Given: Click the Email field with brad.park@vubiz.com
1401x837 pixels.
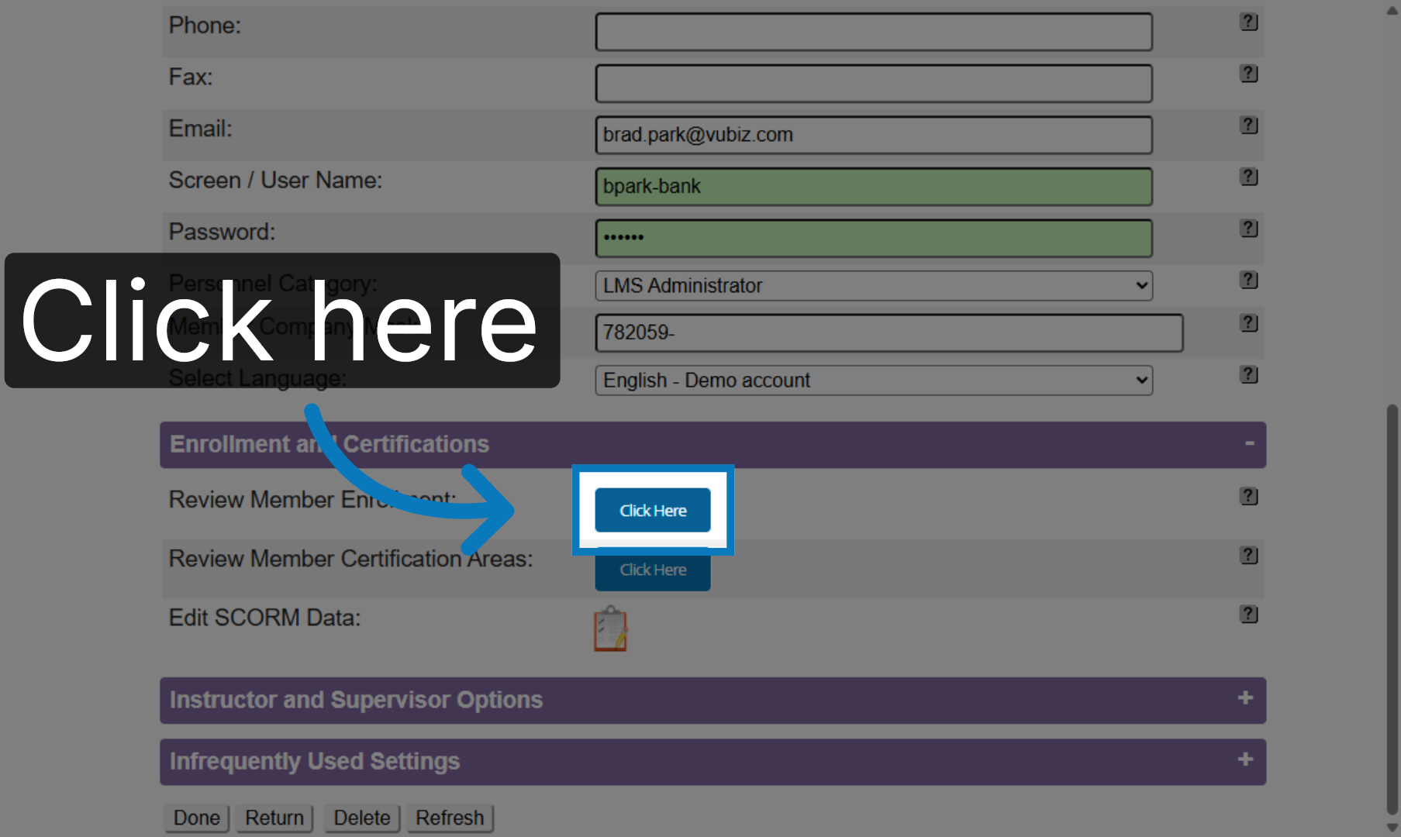Looking at the screenshot, I should 874,135.
